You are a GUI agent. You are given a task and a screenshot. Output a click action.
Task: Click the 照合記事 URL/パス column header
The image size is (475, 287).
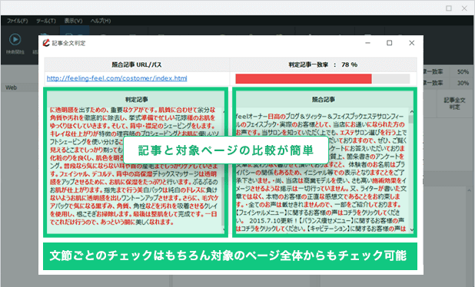pos(137,64)
